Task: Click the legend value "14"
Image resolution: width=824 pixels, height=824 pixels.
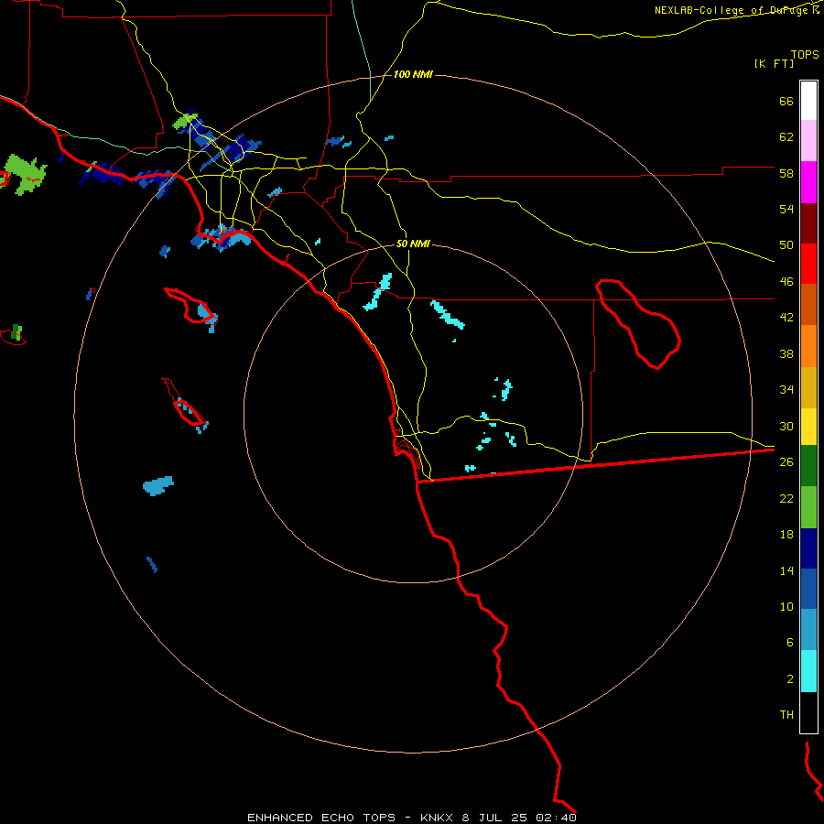Action: (786, 570)
